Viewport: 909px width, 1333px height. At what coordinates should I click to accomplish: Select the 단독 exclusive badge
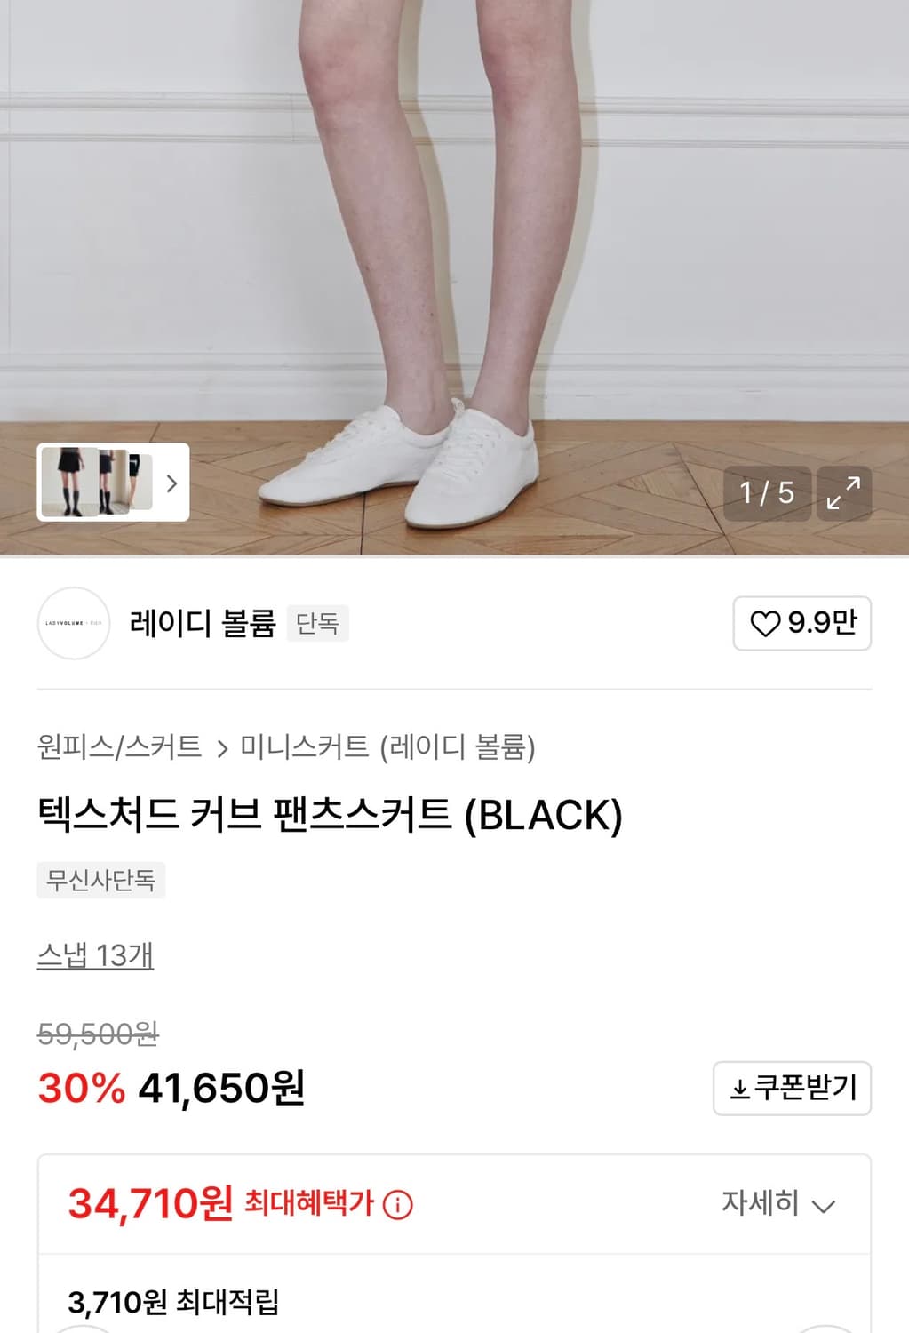point(317,623)
